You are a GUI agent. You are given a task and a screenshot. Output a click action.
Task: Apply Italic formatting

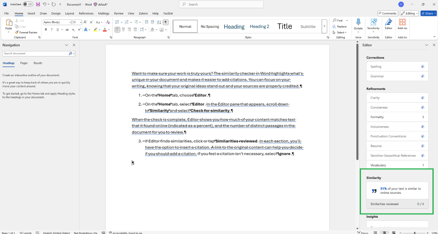tap(52, 30)
